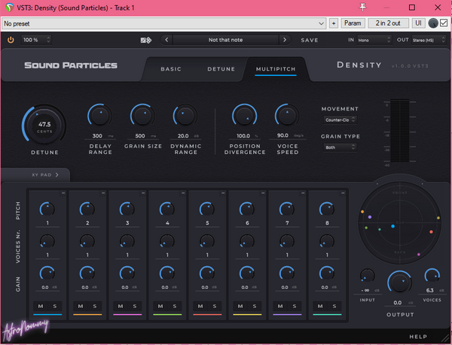Click the Param button
Image resolution: width=452 pixels, height=345 pixels.
pos(353,23)
